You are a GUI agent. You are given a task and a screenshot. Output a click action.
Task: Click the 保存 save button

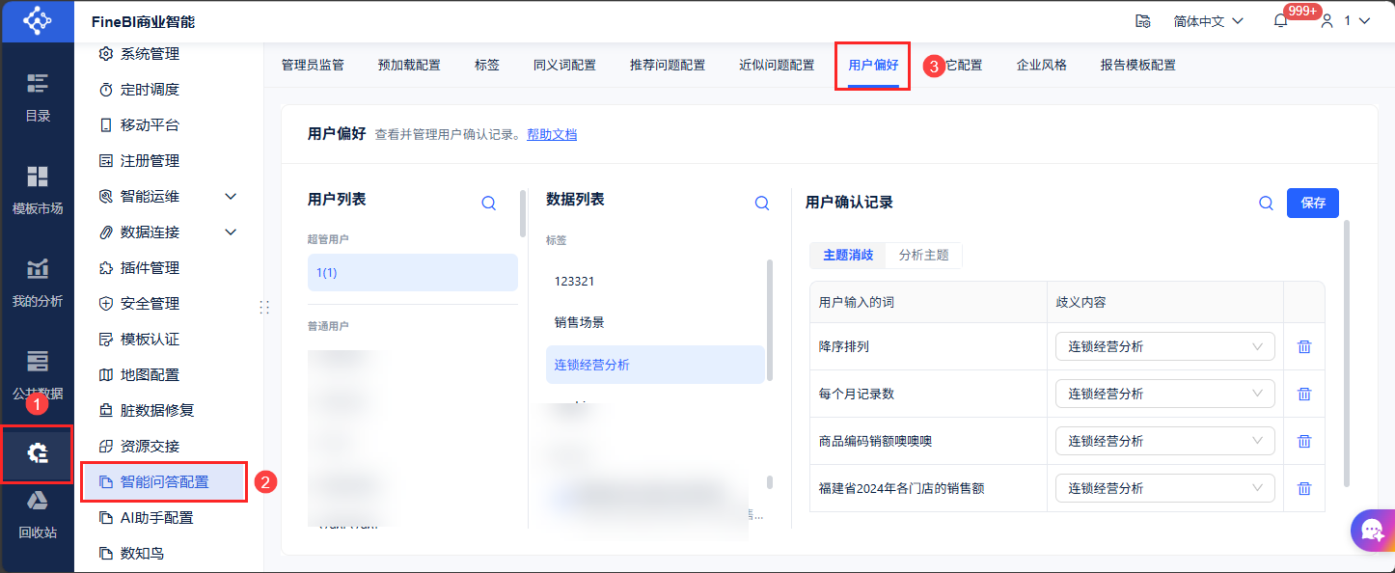pyautogui.click(x=1312, y=203)
